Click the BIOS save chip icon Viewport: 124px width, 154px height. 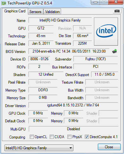(x=115, y=51)
